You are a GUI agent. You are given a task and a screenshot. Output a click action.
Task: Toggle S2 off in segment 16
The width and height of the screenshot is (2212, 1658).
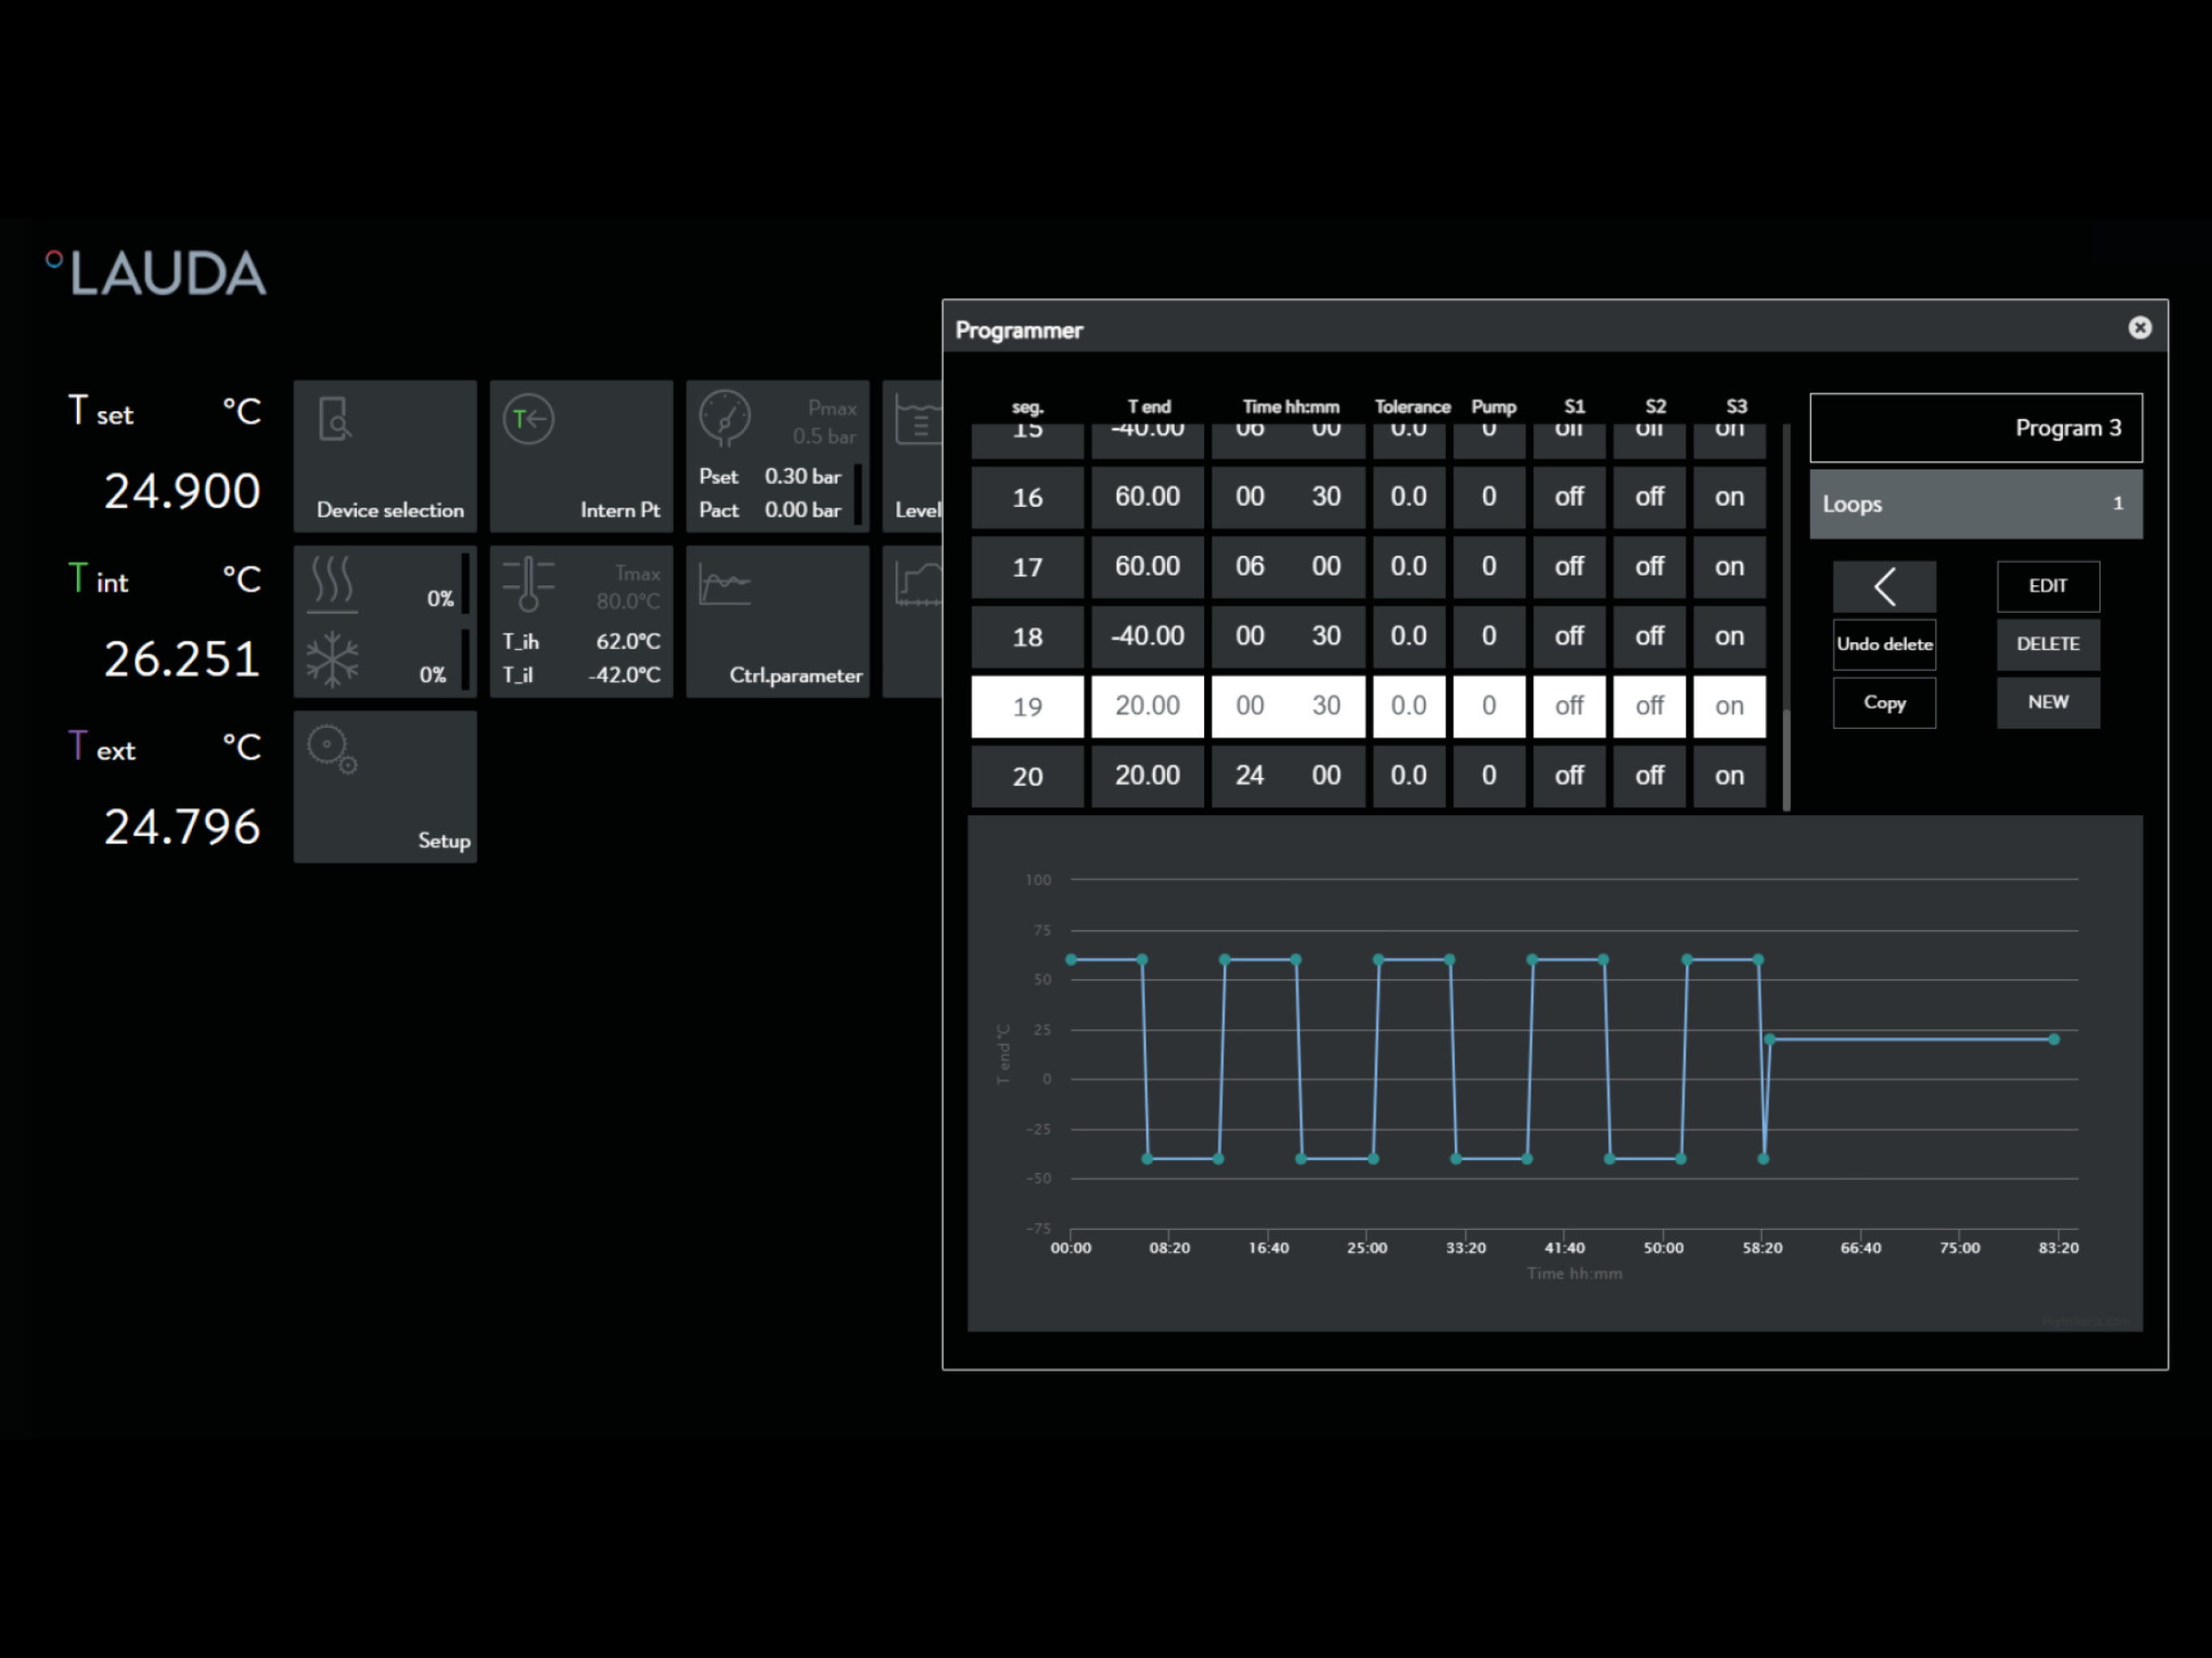point(1649,497)
